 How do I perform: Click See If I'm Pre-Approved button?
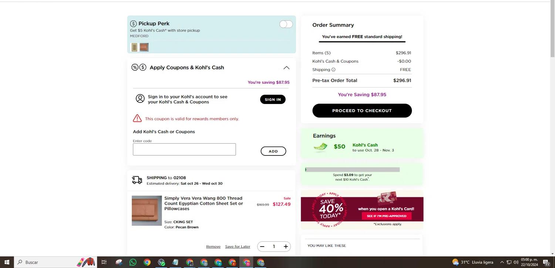coord(386,216)
